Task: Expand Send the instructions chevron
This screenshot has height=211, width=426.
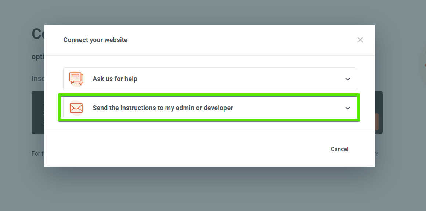Action: click(347, 108)
